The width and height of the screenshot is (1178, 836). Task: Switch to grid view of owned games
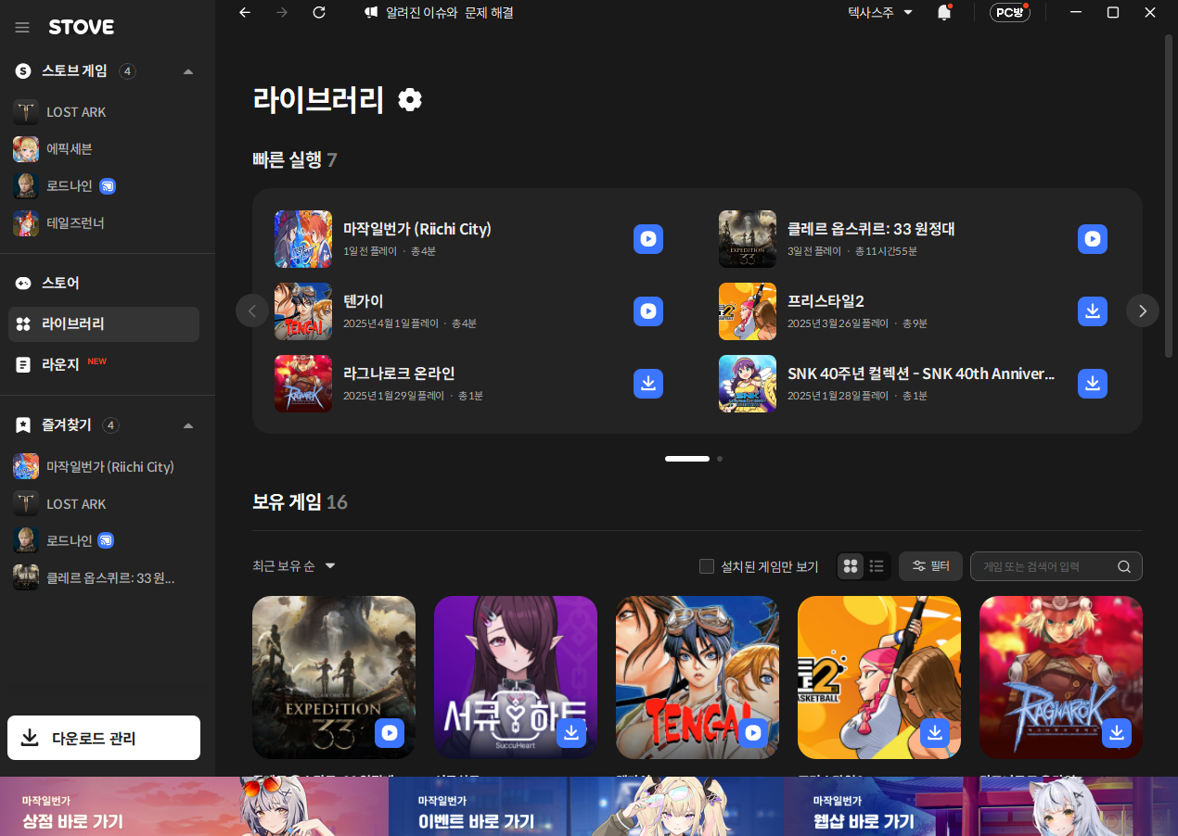point(850,566)
